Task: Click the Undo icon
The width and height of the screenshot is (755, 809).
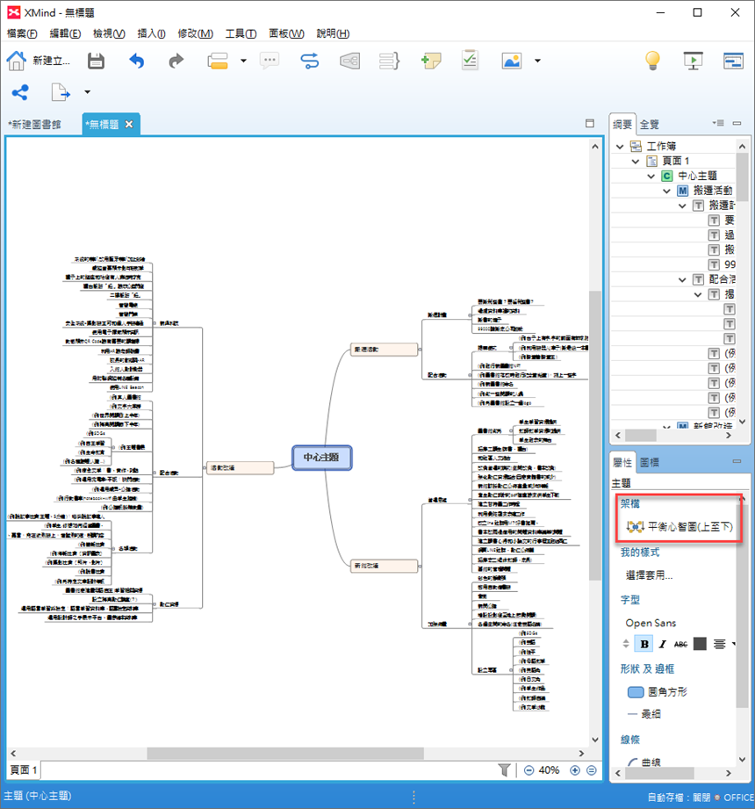Action: pos(135,61)
